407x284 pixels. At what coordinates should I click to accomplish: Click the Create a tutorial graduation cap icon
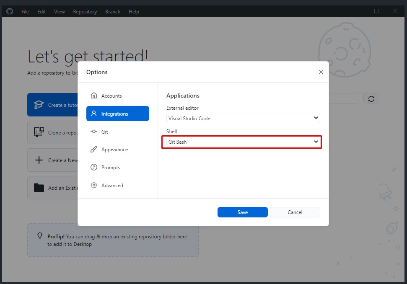(39, 105)
